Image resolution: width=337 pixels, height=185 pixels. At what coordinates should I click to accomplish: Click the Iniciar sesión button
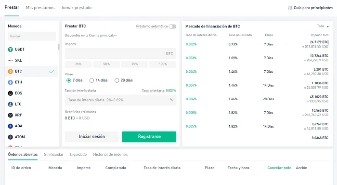(x=92, y=137)
